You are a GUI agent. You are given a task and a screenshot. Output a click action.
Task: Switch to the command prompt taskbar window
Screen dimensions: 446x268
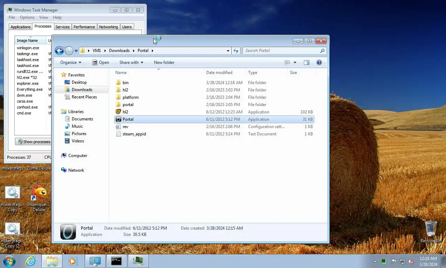tap(116, 261)
